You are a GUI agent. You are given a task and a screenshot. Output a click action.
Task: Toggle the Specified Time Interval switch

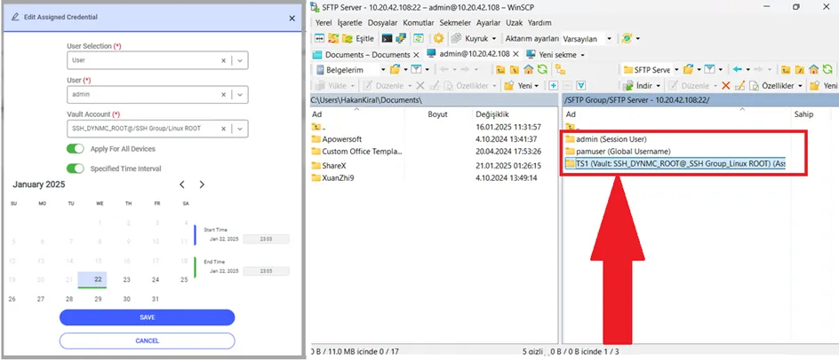[76, 168]
